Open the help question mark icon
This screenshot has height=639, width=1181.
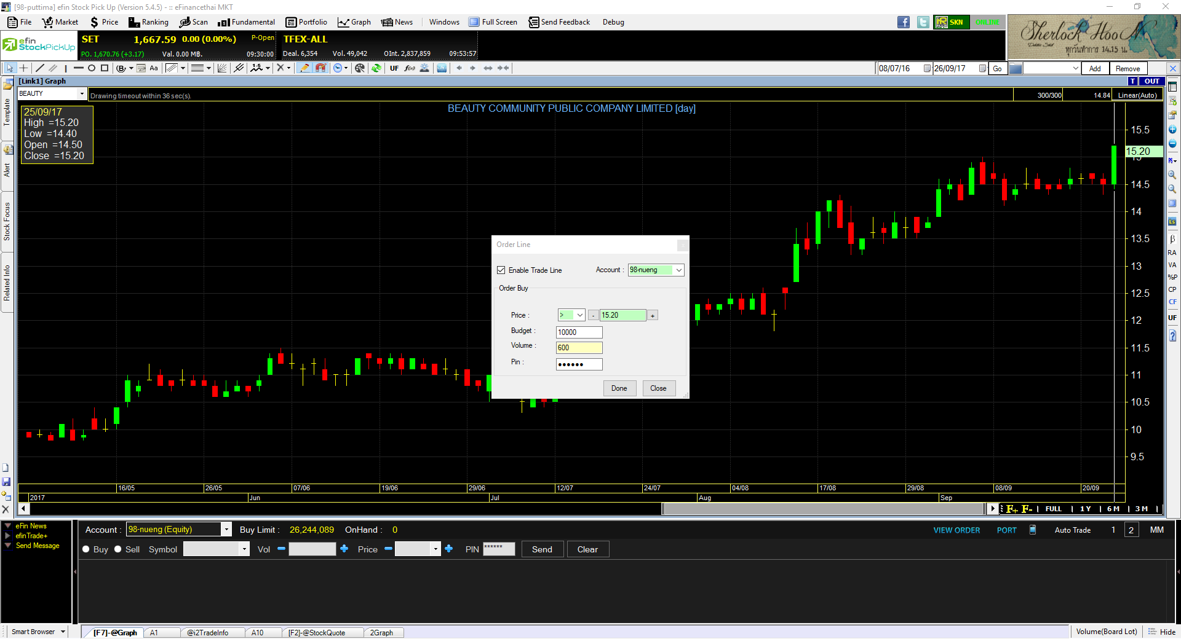(1172, 335)
